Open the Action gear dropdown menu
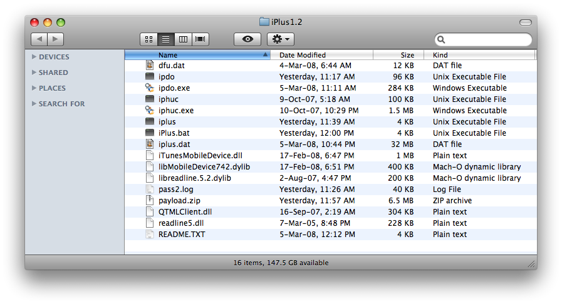The width and height of the screenshot is (562, 304). [x=281, y=39]
